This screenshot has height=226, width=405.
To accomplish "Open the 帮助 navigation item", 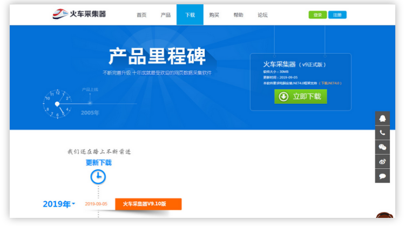I will (x=238, y=15).
